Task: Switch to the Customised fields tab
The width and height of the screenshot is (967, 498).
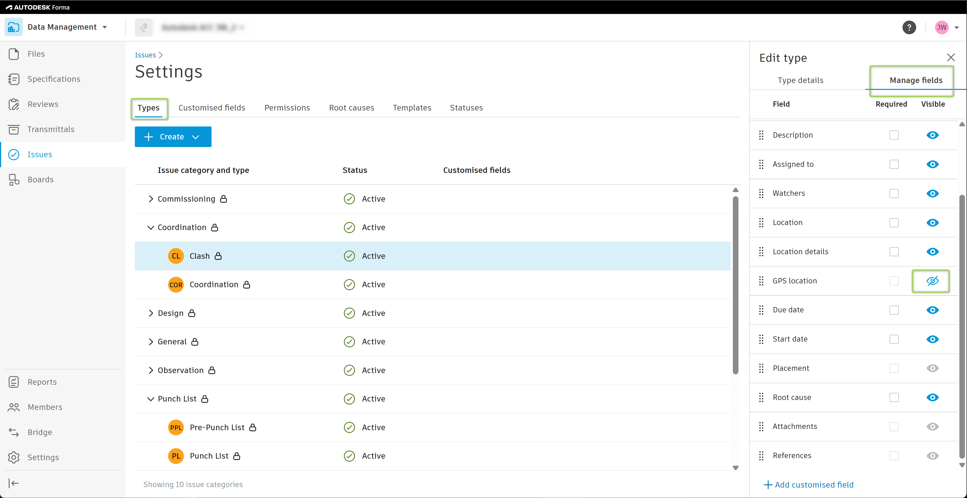Action: point(212,108)
